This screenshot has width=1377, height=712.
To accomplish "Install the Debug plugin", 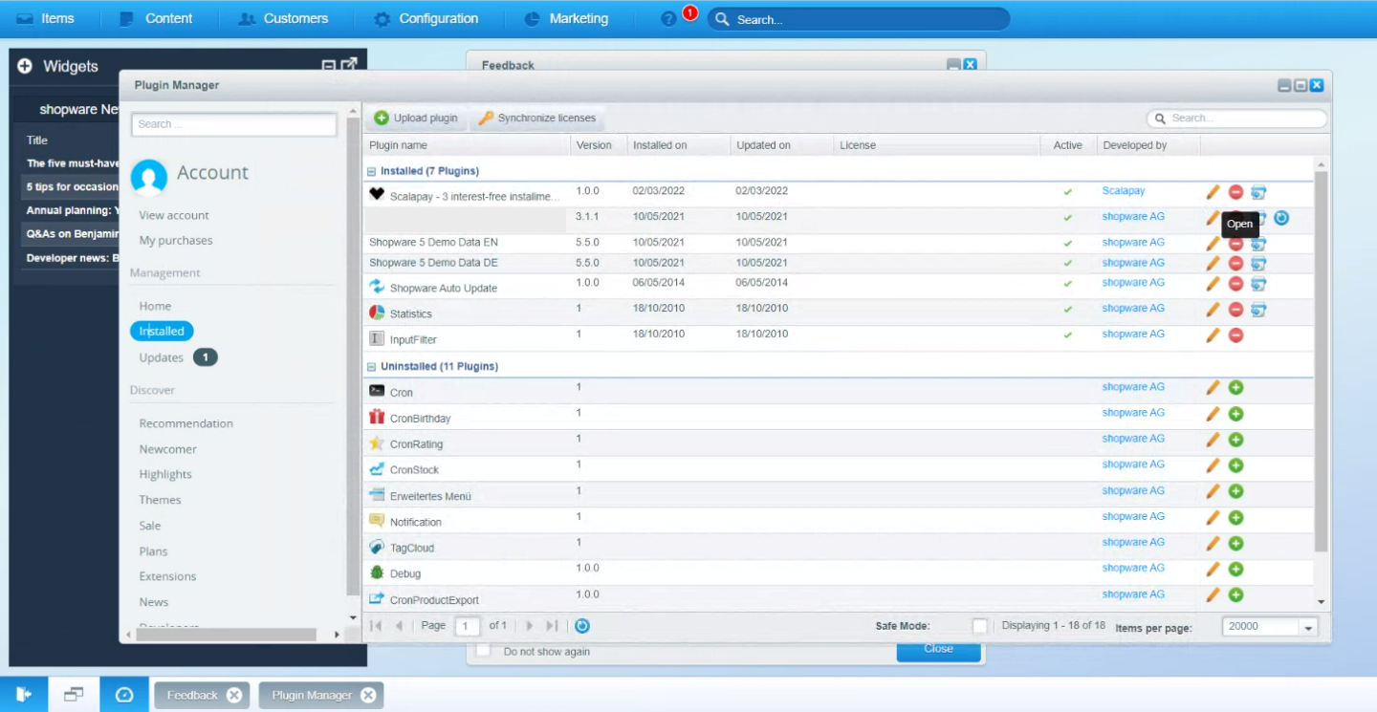I will click(1235, 569).
